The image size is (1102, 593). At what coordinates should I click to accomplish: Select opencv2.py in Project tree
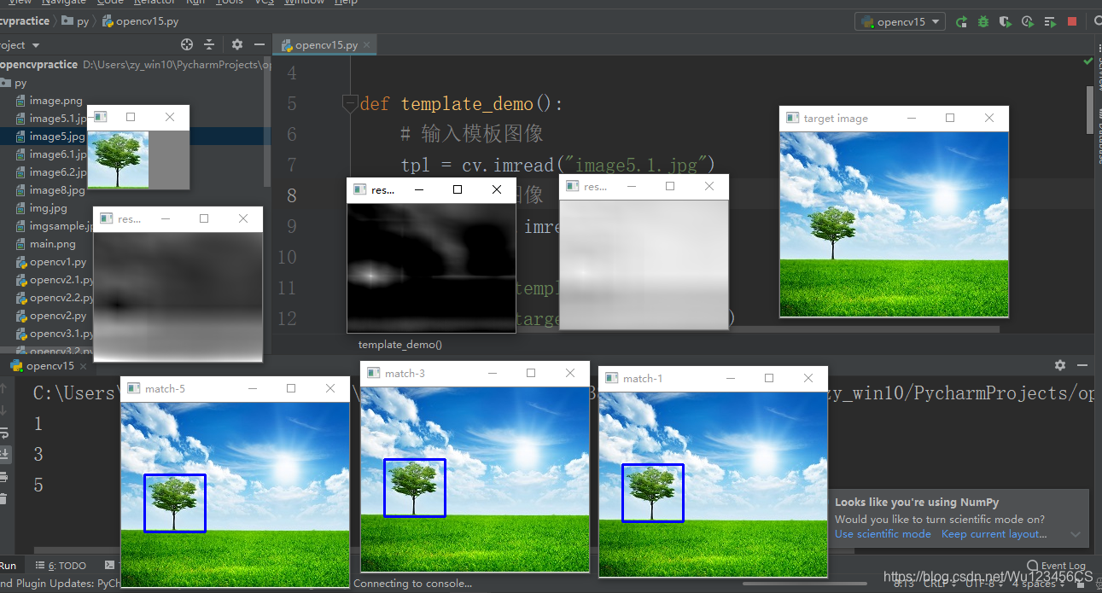tap(51, 316)
